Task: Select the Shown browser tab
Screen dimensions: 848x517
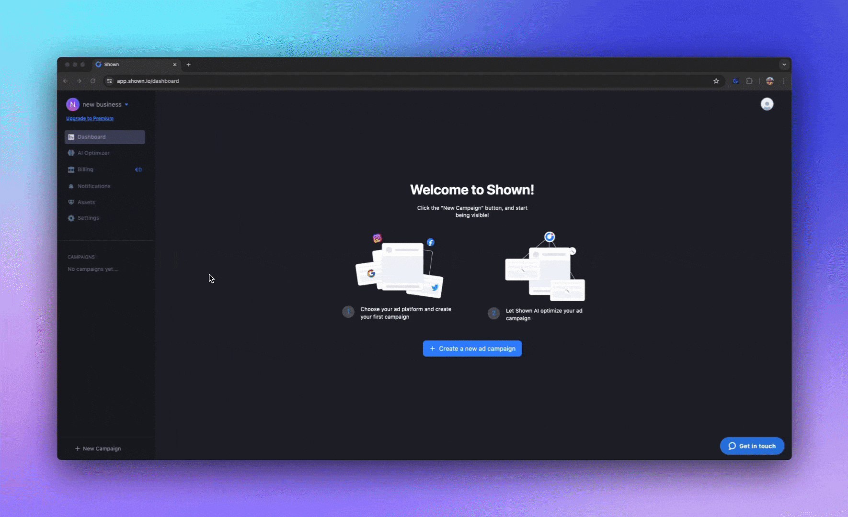Action: pyautogui.click(x=137, y=65)
